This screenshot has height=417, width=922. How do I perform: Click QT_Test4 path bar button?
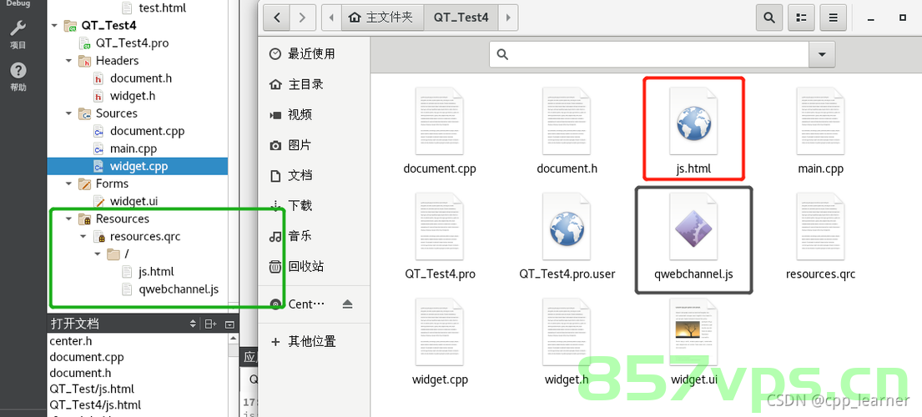click(x=461, y=18)
